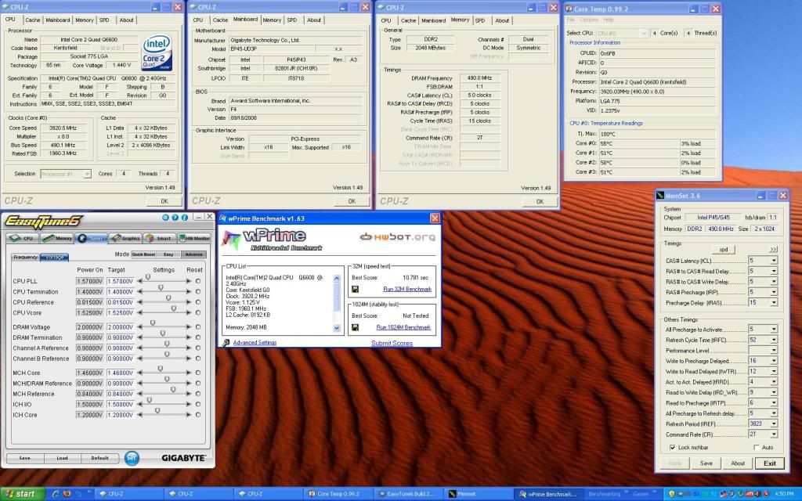This screenshot has width=802, height=501.
Task: Open the Write to Read Delayed (tWTR) dropdown
Action: [x=773, y=371]
